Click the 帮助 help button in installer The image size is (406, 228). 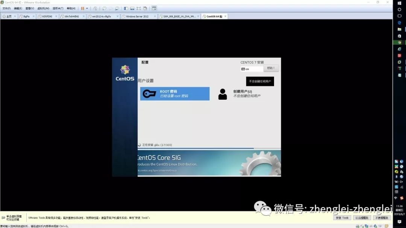coord(271,68)
